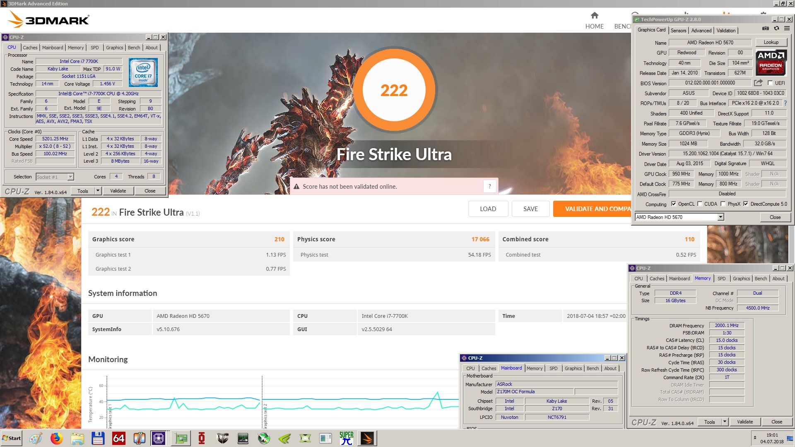Click the Bus Interface question mark icon
Screen dimensions: 795x447
[x=785, y=103]
